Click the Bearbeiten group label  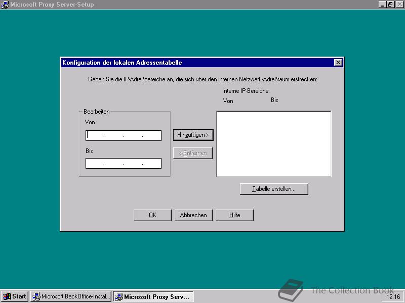tap(96, 112)
